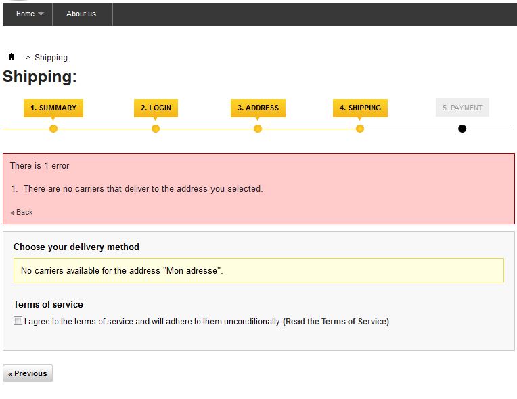
Task: Open the About us menu item
Action: coord(81,14)
